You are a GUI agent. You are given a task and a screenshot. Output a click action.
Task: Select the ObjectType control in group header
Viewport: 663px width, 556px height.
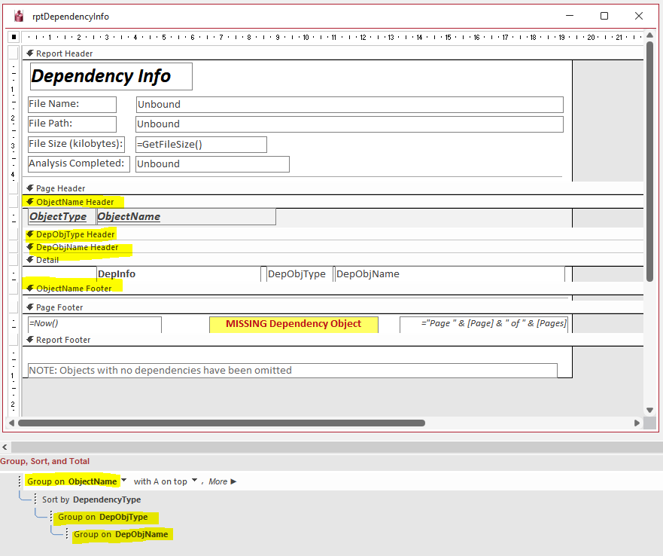(62, 217)
